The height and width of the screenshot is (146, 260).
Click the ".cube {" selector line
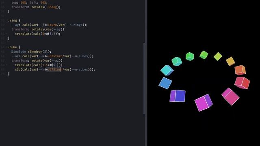coord(14,47)
